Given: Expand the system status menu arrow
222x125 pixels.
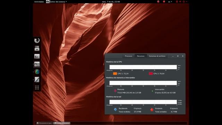Looking at the screenshot, I should [x=187, y=2].
